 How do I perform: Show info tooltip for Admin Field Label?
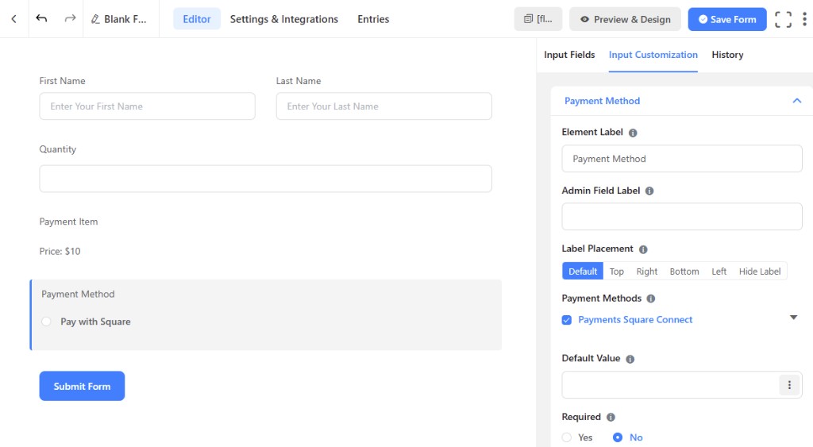(x=649, y=191)
